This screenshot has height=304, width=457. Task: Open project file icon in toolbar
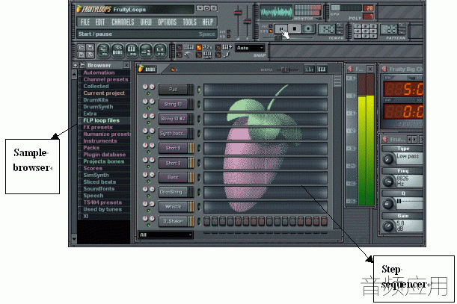pyautogui.click(x=82, y=48)
